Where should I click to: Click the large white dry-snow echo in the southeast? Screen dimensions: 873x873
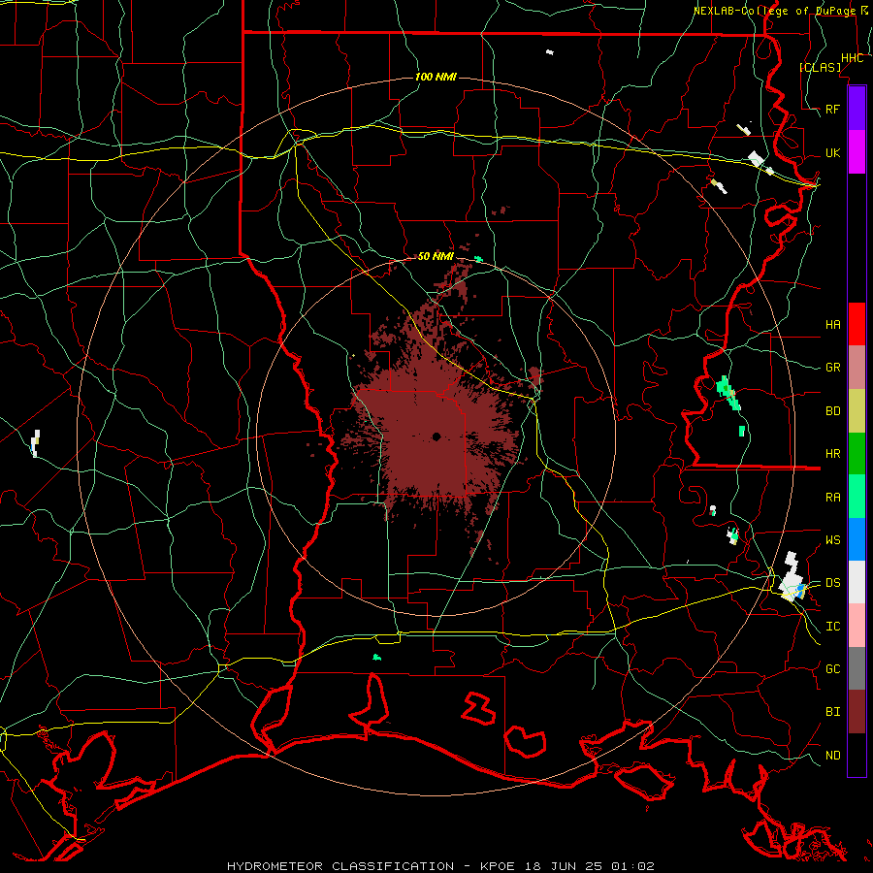click(792, 576)
